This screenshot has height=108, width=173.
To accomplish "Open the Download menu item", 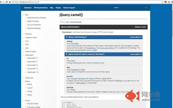I will coord(28,8).
